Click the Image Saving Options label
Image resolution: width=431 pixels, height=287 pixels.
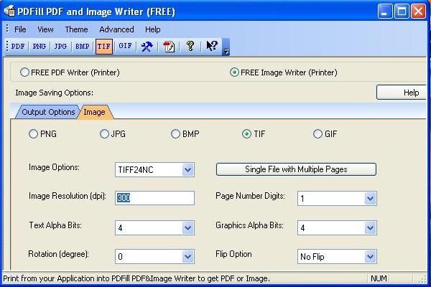coord(54,93)
